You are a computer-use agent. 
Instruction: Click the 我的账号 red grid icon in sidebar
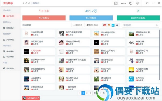[x=4, y=16]
